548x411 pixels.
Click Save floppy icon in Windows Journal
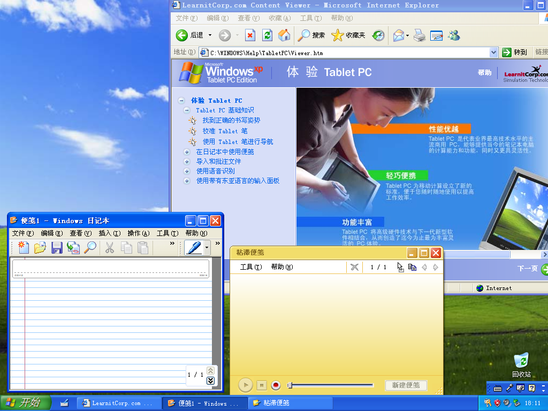pyautogui.click(x=57, y=247)
